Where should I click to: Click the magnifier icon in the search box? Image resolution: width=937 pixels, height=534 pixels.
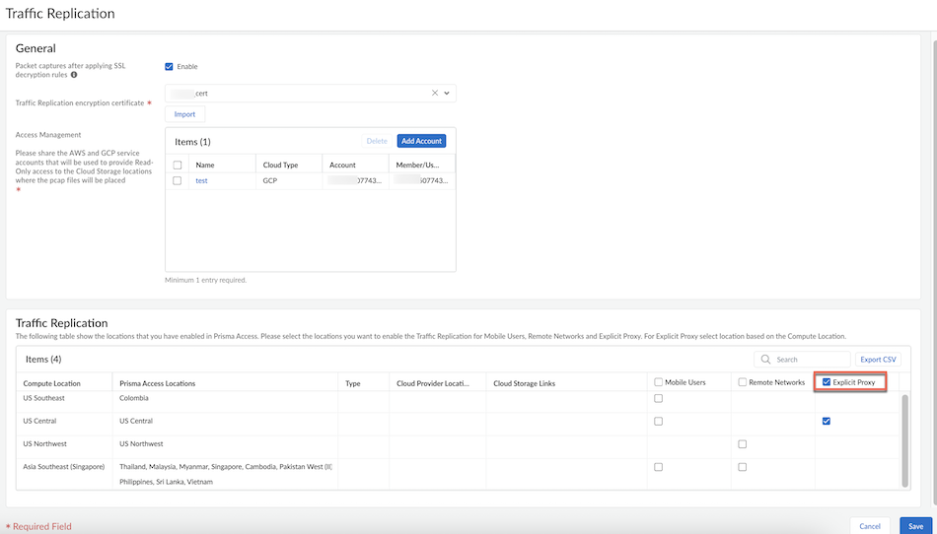[765, 360]
